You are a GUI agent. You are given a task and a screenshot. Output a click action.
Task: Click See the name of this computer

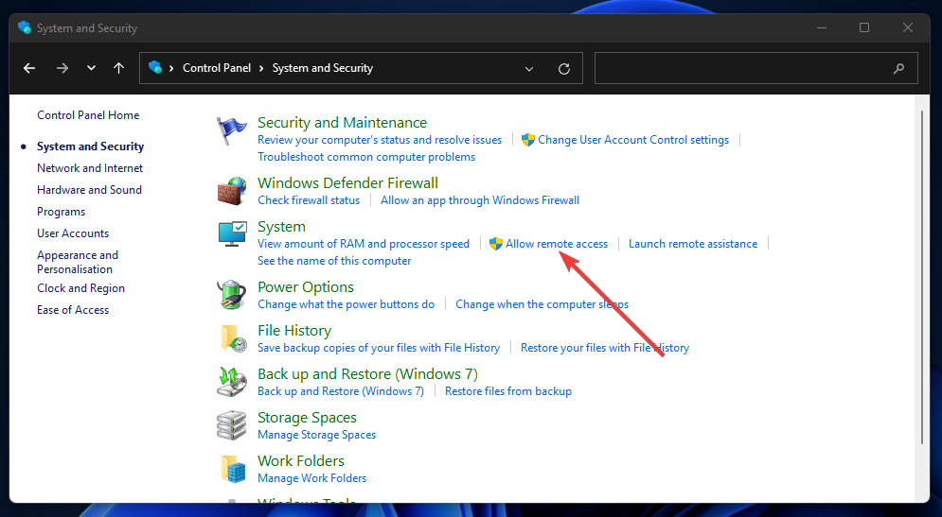tap(334, 261)
